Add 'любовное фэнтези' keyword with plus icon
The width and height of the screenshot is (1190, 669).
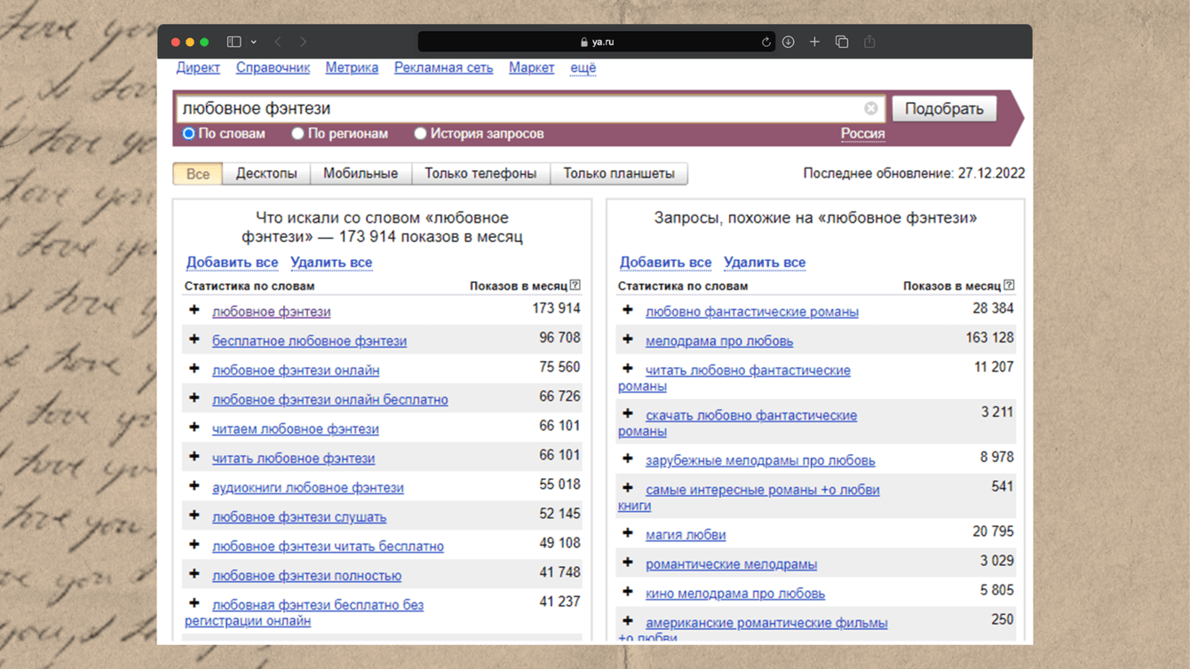click(x=194, y=311)
